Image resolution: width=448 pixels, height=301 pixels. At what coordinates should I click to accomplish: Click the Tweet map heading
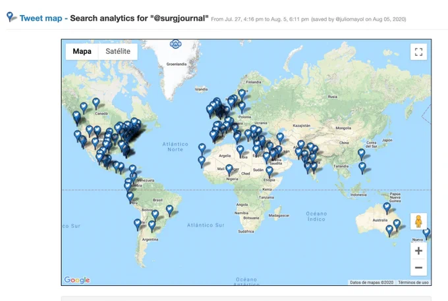click(x=41, y=18)
